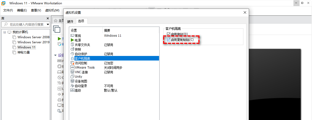Select Windows Server 2008 in library
The width and height of the screenshot is (312, 120).
click(33, 37)
